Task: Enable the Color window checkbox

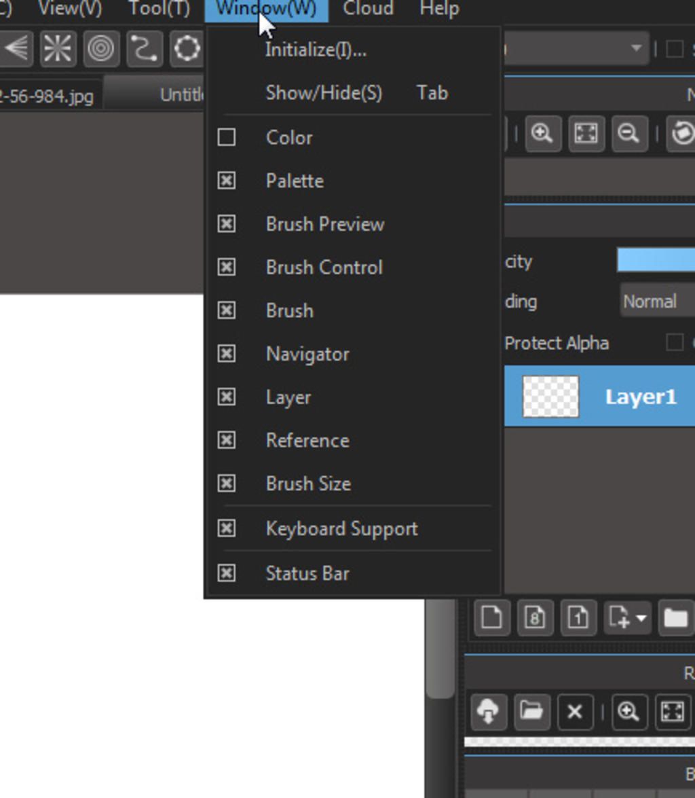Action: click(227, 137)
